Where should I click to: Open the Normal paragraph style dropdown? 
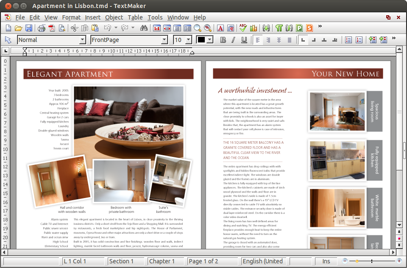[83, 40]
